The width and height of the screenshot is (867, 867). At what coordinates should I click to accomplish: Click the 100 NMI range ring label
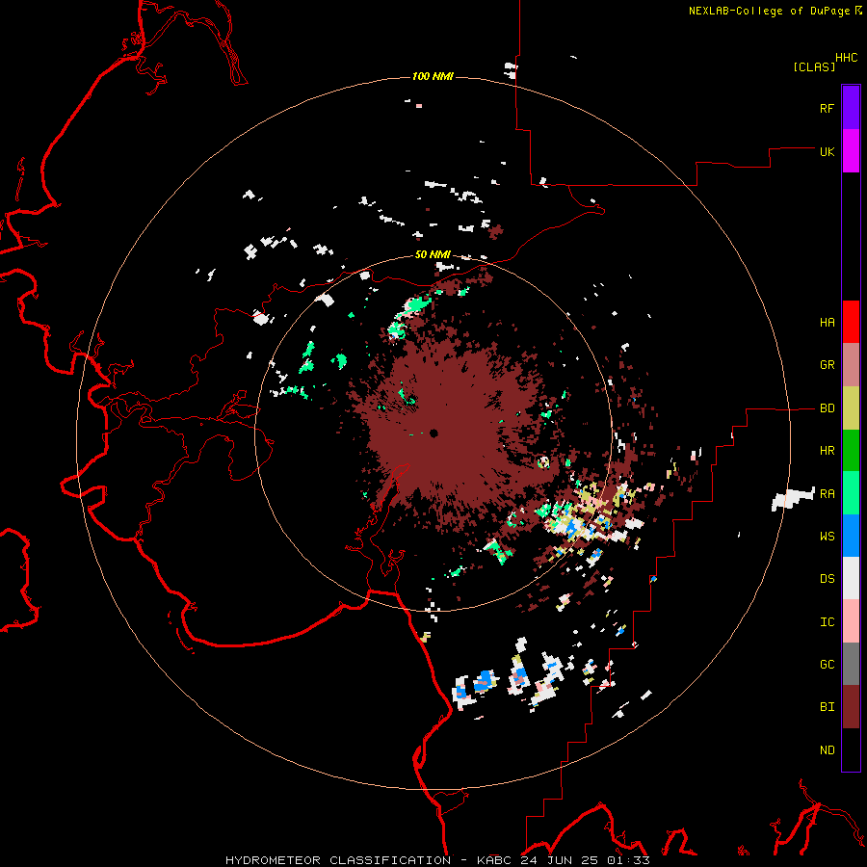[433, 76]
